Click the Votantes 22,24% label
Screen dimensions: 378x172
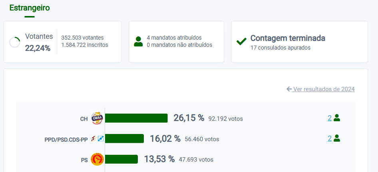[38, 42]
